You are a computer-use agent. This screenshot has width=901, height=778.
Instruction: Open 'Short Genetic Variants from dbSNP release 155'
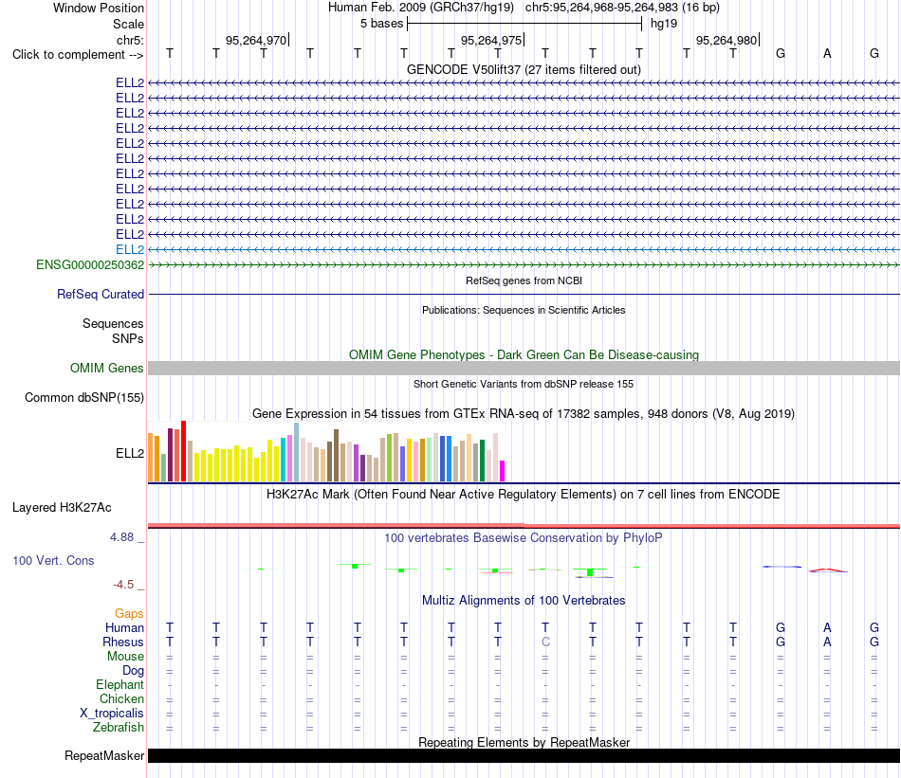(x=524, y=384)
